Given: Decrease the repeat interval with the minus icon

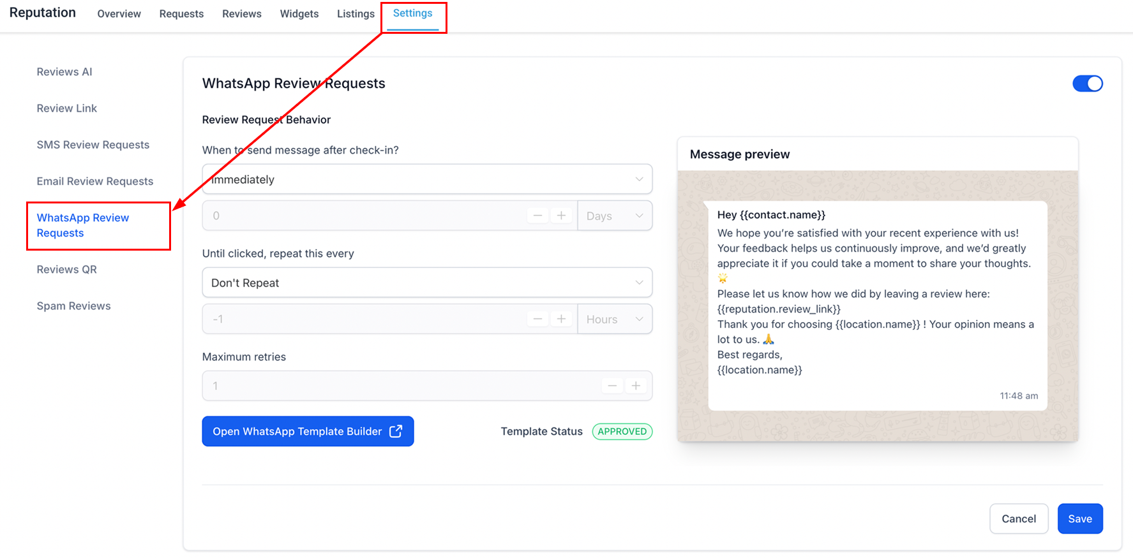Looking at the screenshot, I should click(537, 319).
